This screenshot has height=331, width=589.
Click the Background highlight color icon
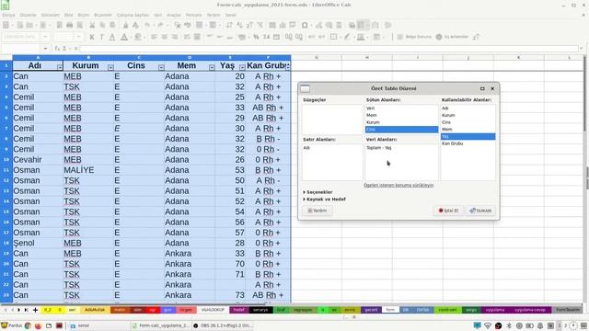[138, 37]
